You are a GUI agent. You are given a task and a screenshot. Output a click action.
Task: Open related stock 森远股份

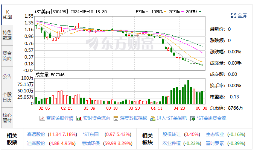(x=36, y=134)
